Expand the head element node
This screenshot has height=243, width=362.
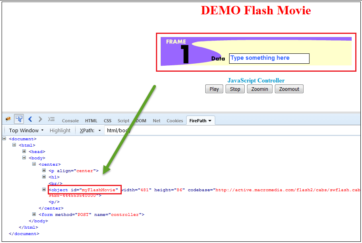[24, 151]
